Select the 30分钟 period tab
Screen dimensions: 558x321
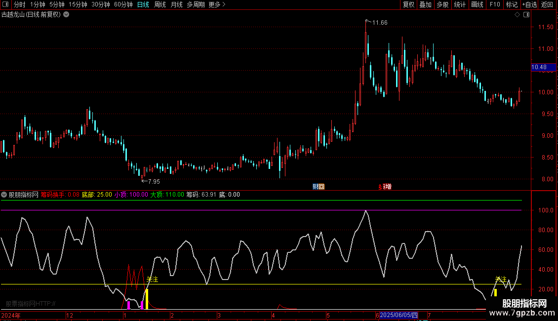point(101,4)
